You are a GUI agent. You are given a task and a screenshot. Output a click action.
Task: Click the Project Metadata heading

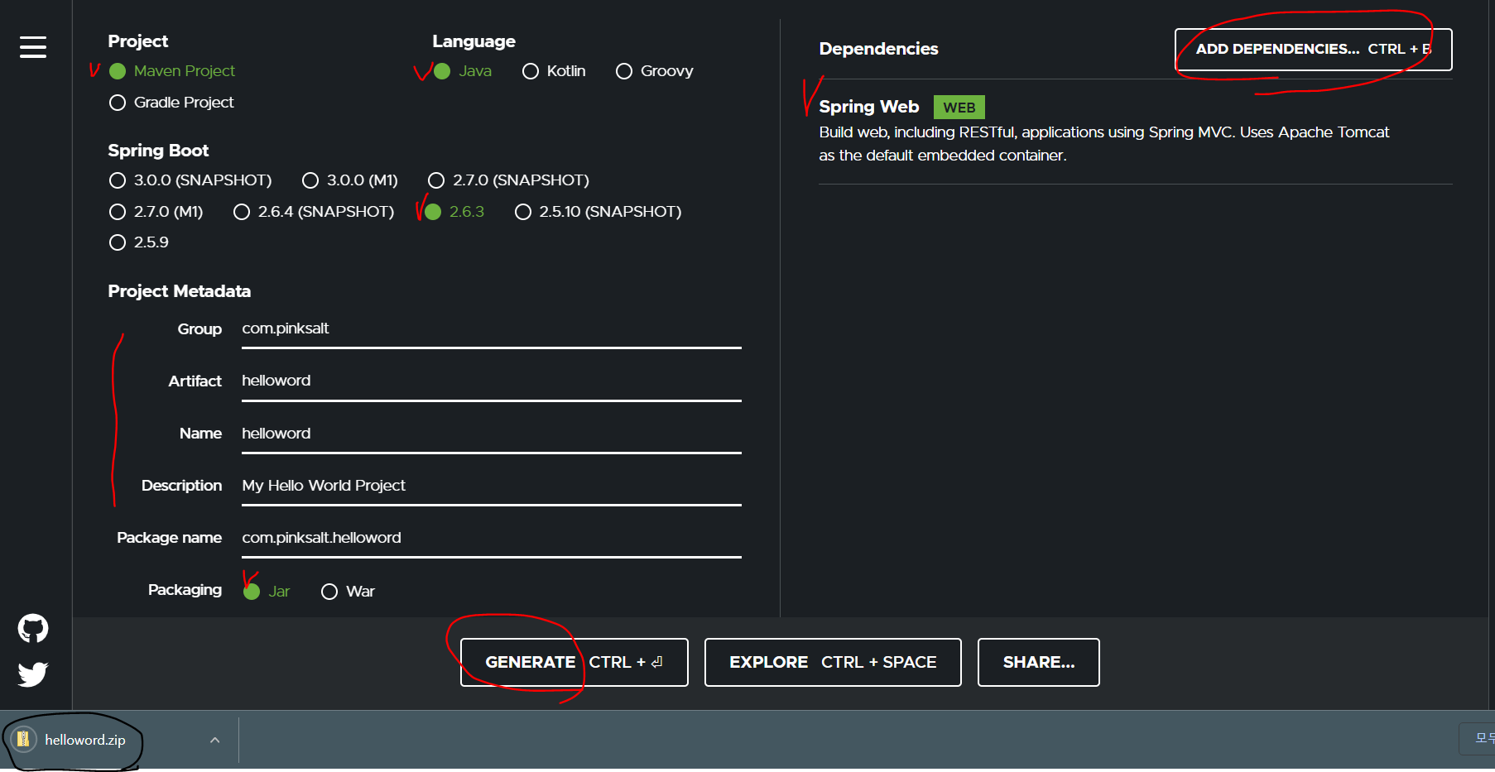coord(179,291)
